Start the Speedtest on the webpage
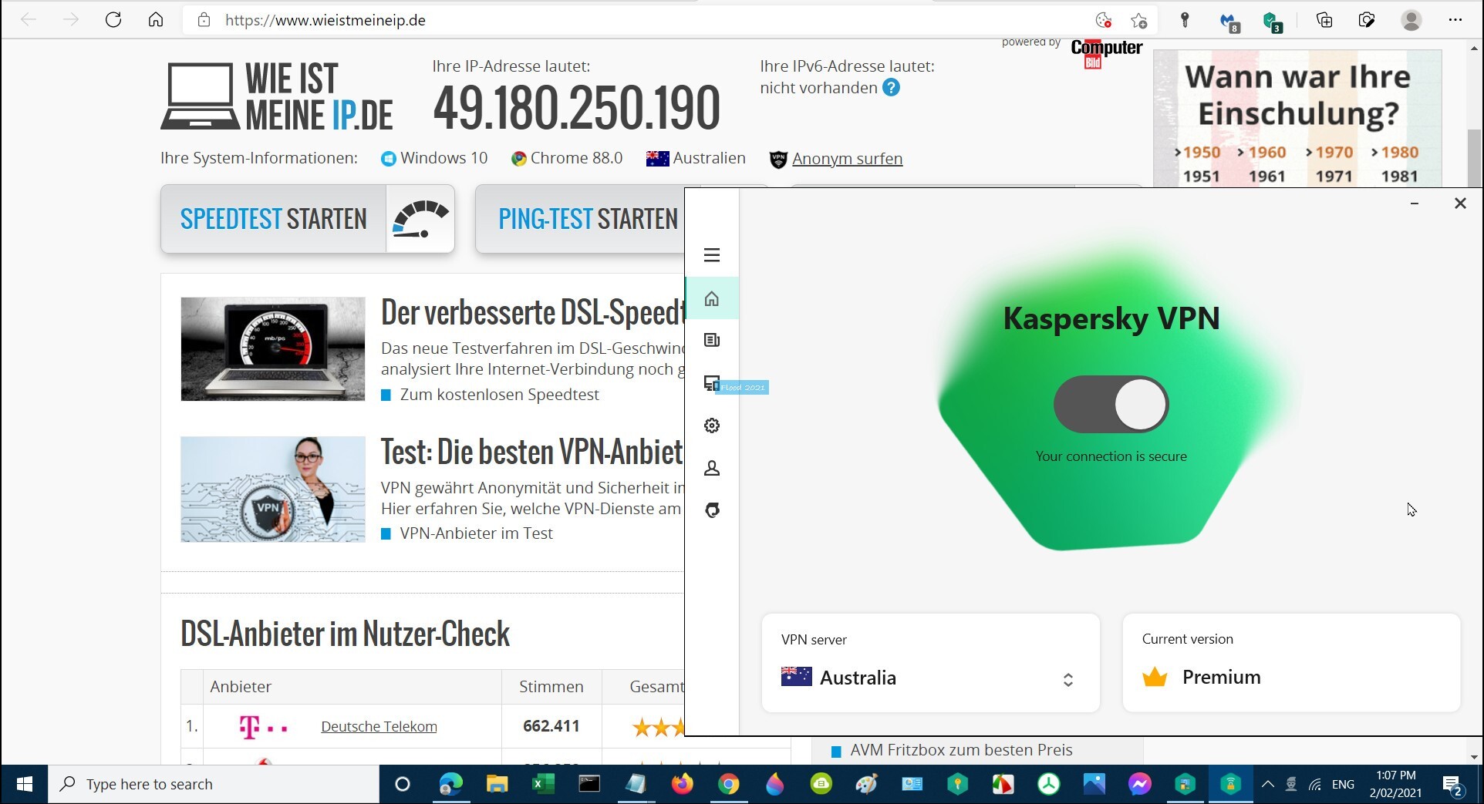 point(308,219)
